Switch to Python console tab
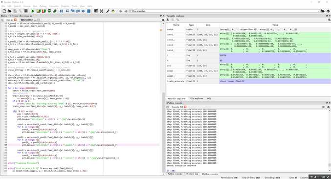This screenshot has width=331, height=179. point(175,174)
